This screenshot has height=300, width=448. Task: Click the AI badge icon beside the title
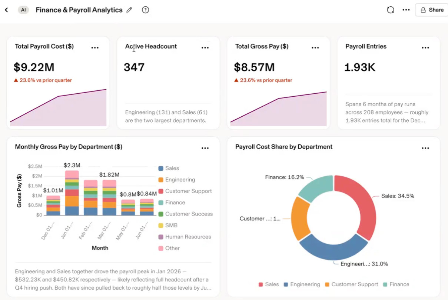[23, 10]
